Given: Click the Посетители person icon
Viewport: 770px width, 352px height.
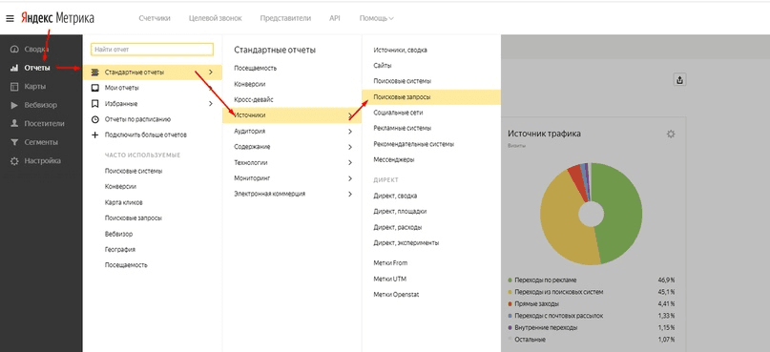Looking at the screenshot, I should (x=14, y=124).
